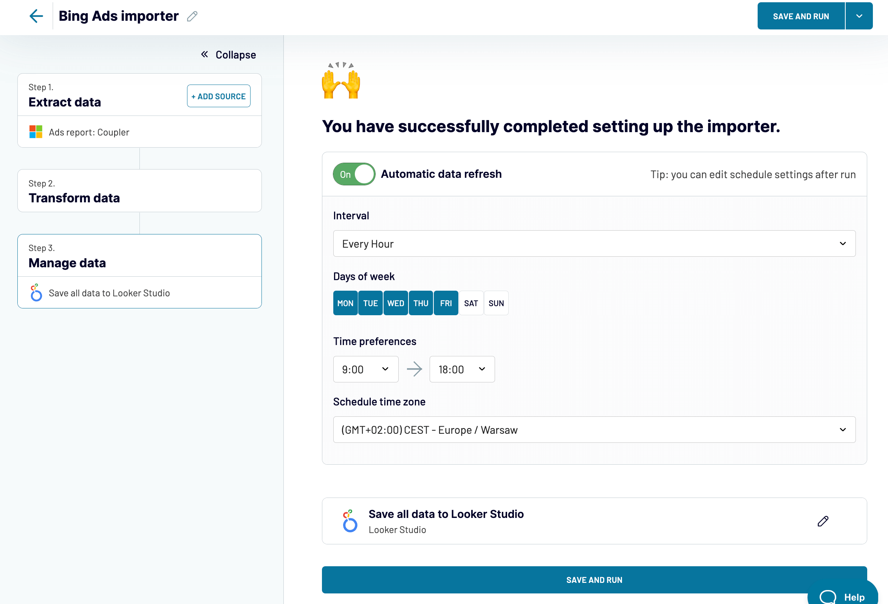888x604 pixels.
Task: Click the + Add Source button
Action: (218, 96)
